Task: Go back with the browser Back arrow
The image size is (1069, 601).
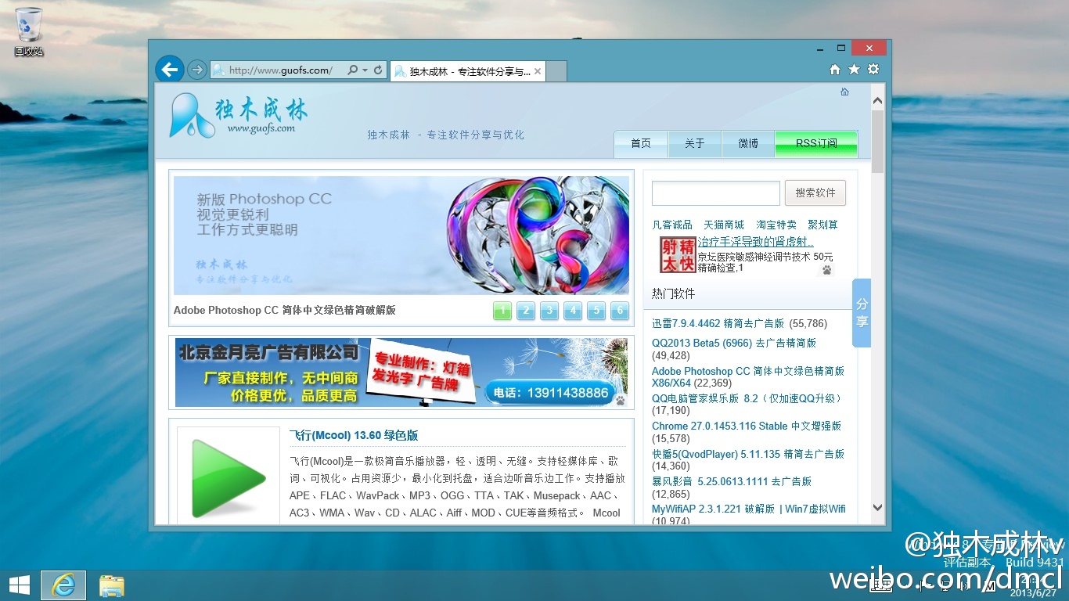Action: coord(169,70)
